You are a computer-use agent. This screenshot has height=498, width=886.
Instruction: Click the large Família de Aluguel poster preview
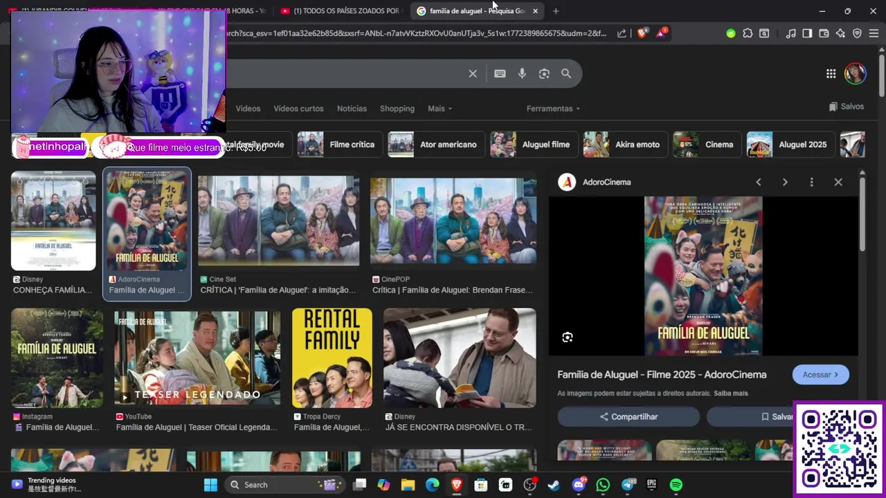coord(703,276)
